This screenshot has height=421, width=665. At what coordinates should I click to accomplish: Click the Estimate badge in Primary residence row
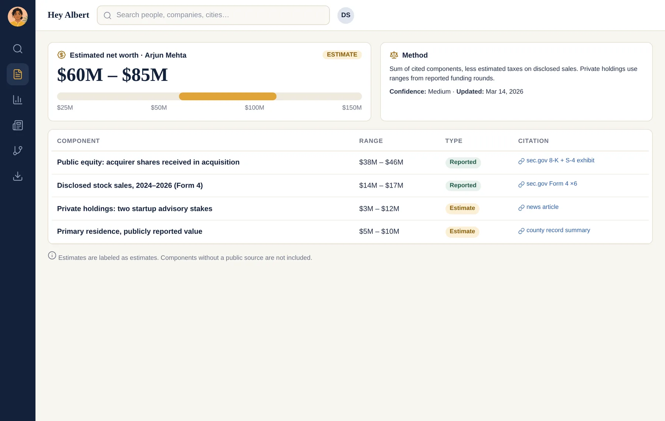point(462,232)
